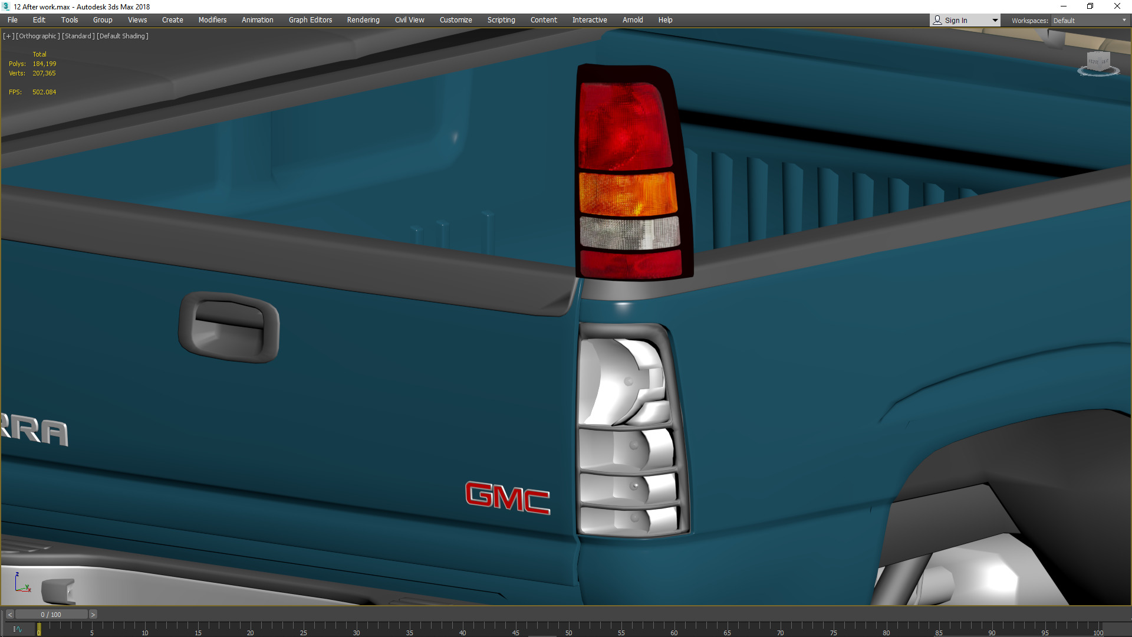The height and width of the screenshot is (637, 1132).
Task: Open the Graph Editors menu
Action: pyautogui.click(x=310, y=20)
